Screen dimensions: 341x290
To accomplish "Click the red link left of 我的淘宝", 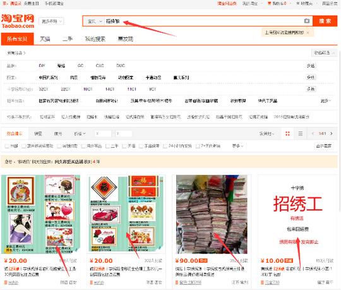I will tap(227, 3).
